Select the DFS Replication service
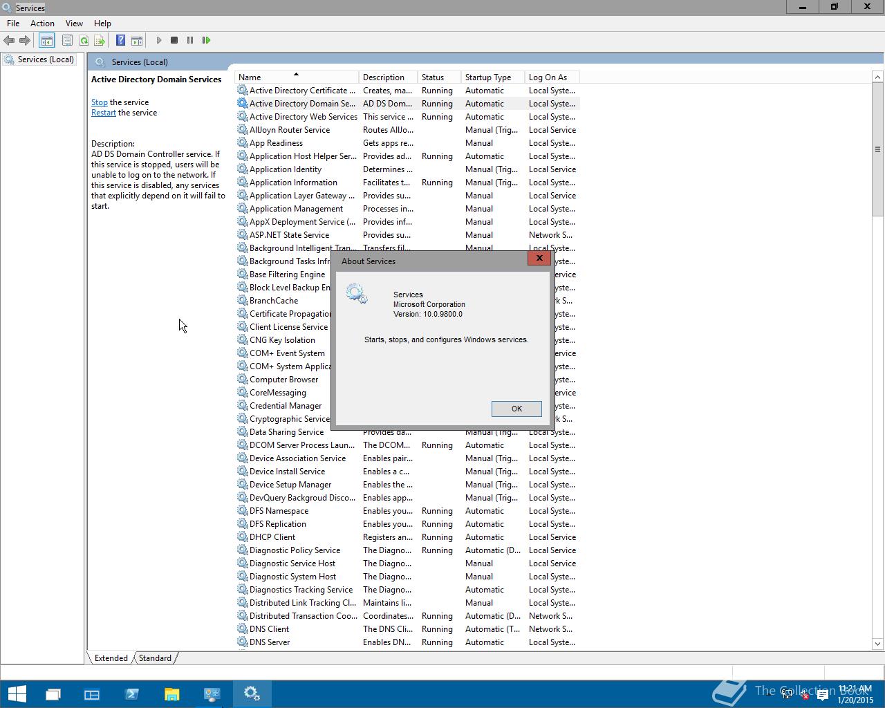The height and width of the screenshot is (708, 885). point(407,524)
